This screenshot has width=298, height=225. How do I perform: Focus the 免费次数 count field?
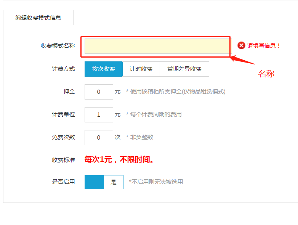point(99,137)
